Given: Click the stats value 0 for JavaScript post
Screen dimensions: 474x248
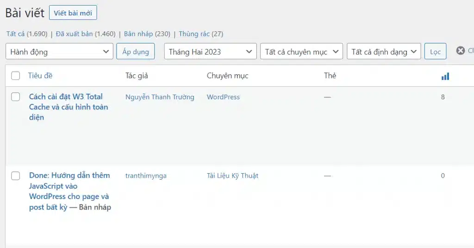Looking at the screenshot, I should tap(443, 175).
